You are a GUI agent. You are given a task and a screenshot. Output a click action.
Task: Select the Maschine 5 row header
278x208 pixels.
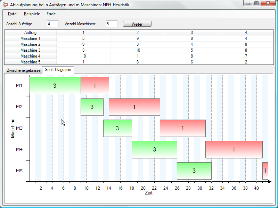tap(31, 62)
